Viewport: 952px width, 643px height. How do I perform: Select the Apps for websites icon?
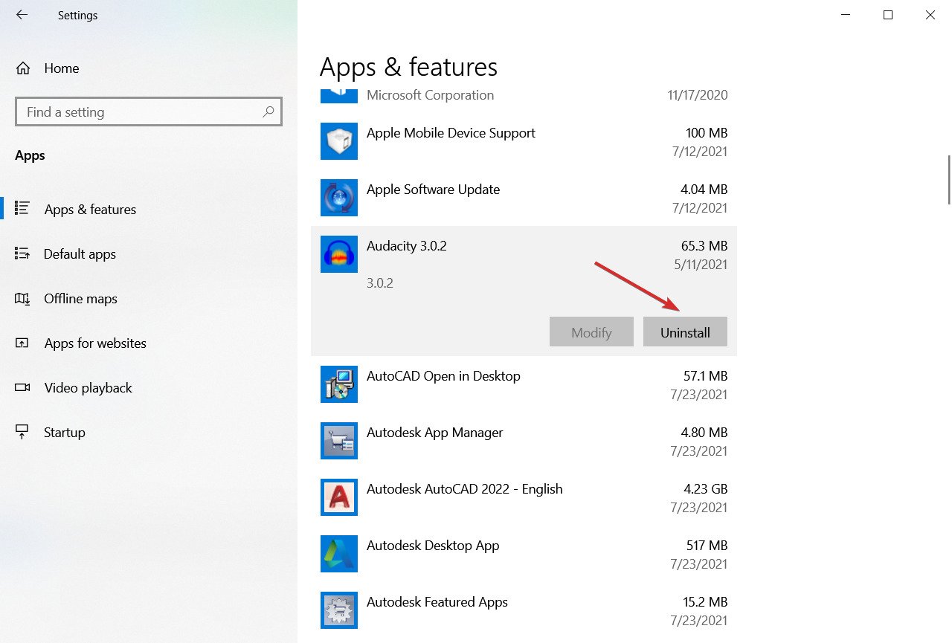[x=22, y=343]
